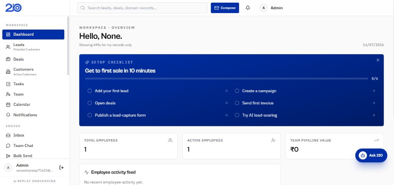Click the 2IO logo

point(13,8)
